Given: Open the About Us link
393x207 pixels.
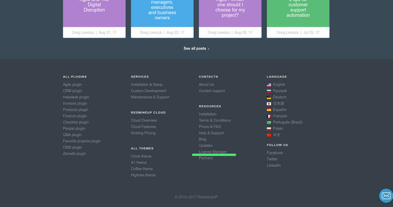Looking at the screenshot, I should pos(206,84).
